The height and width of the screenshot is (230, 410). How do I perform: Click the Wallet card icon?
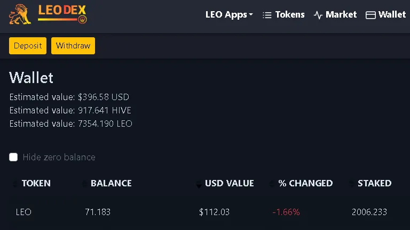pyautogui.click(x=370, y=15)
